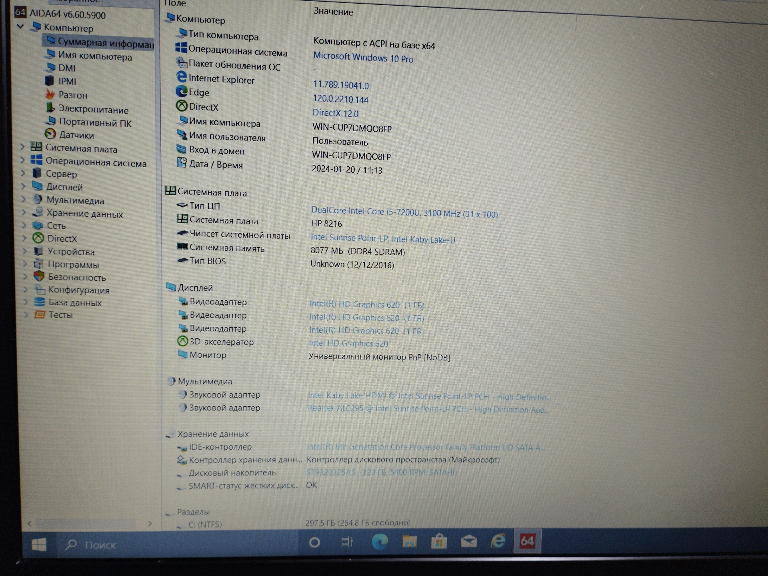Launch Microsoft Edge from the taskbar
This screenshot has width=768, height=576.
[379, 542]
